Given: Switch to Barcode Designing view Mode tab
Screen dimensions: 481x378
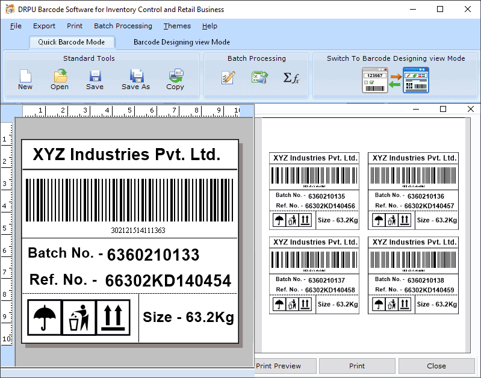Looking at the screenshot, I should point(182,42).
